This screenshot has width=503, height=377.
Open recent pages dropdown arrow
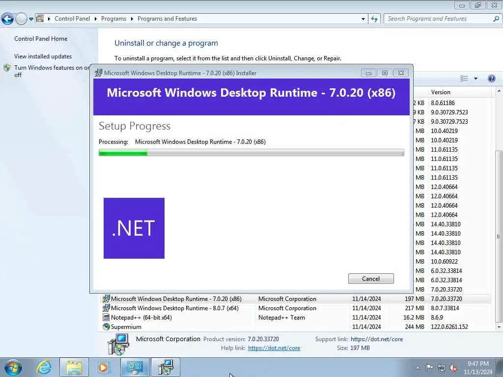(31, 19)
